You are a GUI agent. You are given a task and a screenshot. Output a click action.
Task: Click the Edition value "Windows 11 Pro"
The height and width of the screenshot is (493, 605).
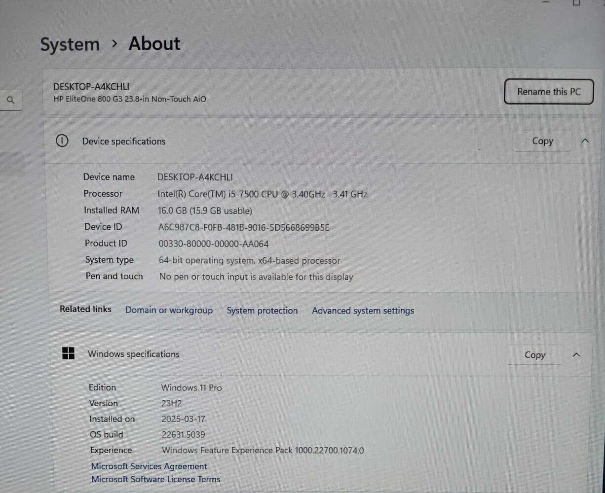pyautogui.click(x=191, y=387)
